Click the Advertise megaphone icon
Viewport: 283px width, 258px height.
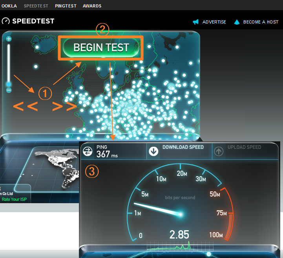click(195, 22)
